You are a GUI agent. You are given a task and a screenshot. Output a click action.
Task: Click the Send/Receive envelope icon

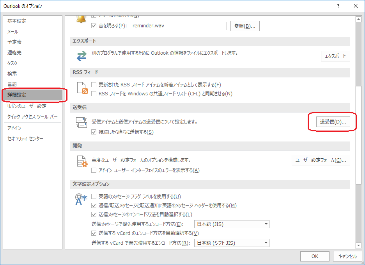(82, 123)
